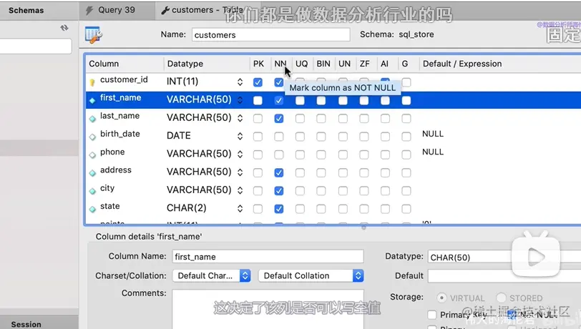
Task: Open datatype dropdown arrows for city
Action: pos(240,191)
